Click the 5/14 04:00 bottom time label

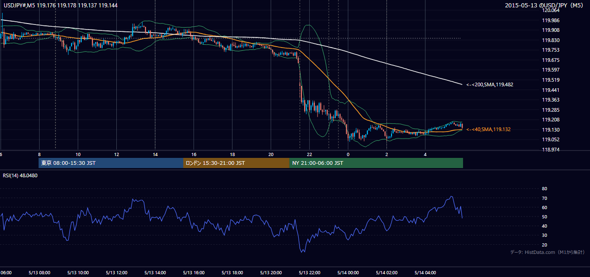coord(426,272)
